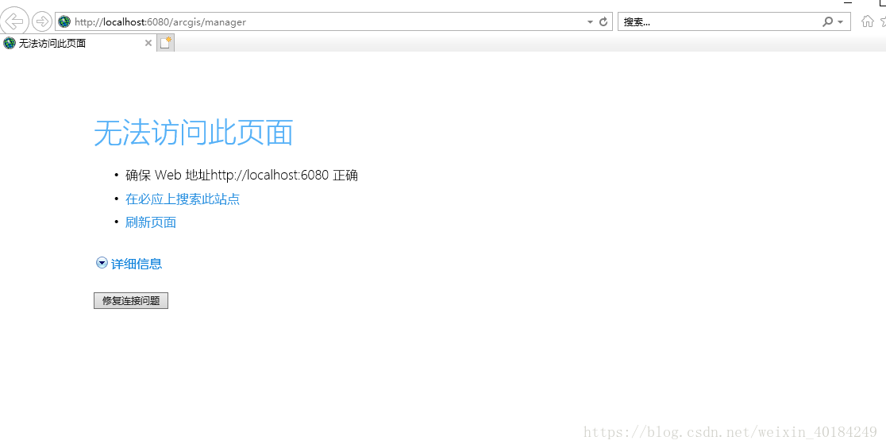This screenshot has height=448, width=886.
Task: Open the address bar autocomplete dropdown arrow
Action: tap(590, 22)
